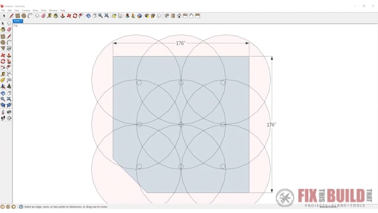Choose the Circle tool in left toolbar
Screen dimensions: 378x213
(3, 43)
